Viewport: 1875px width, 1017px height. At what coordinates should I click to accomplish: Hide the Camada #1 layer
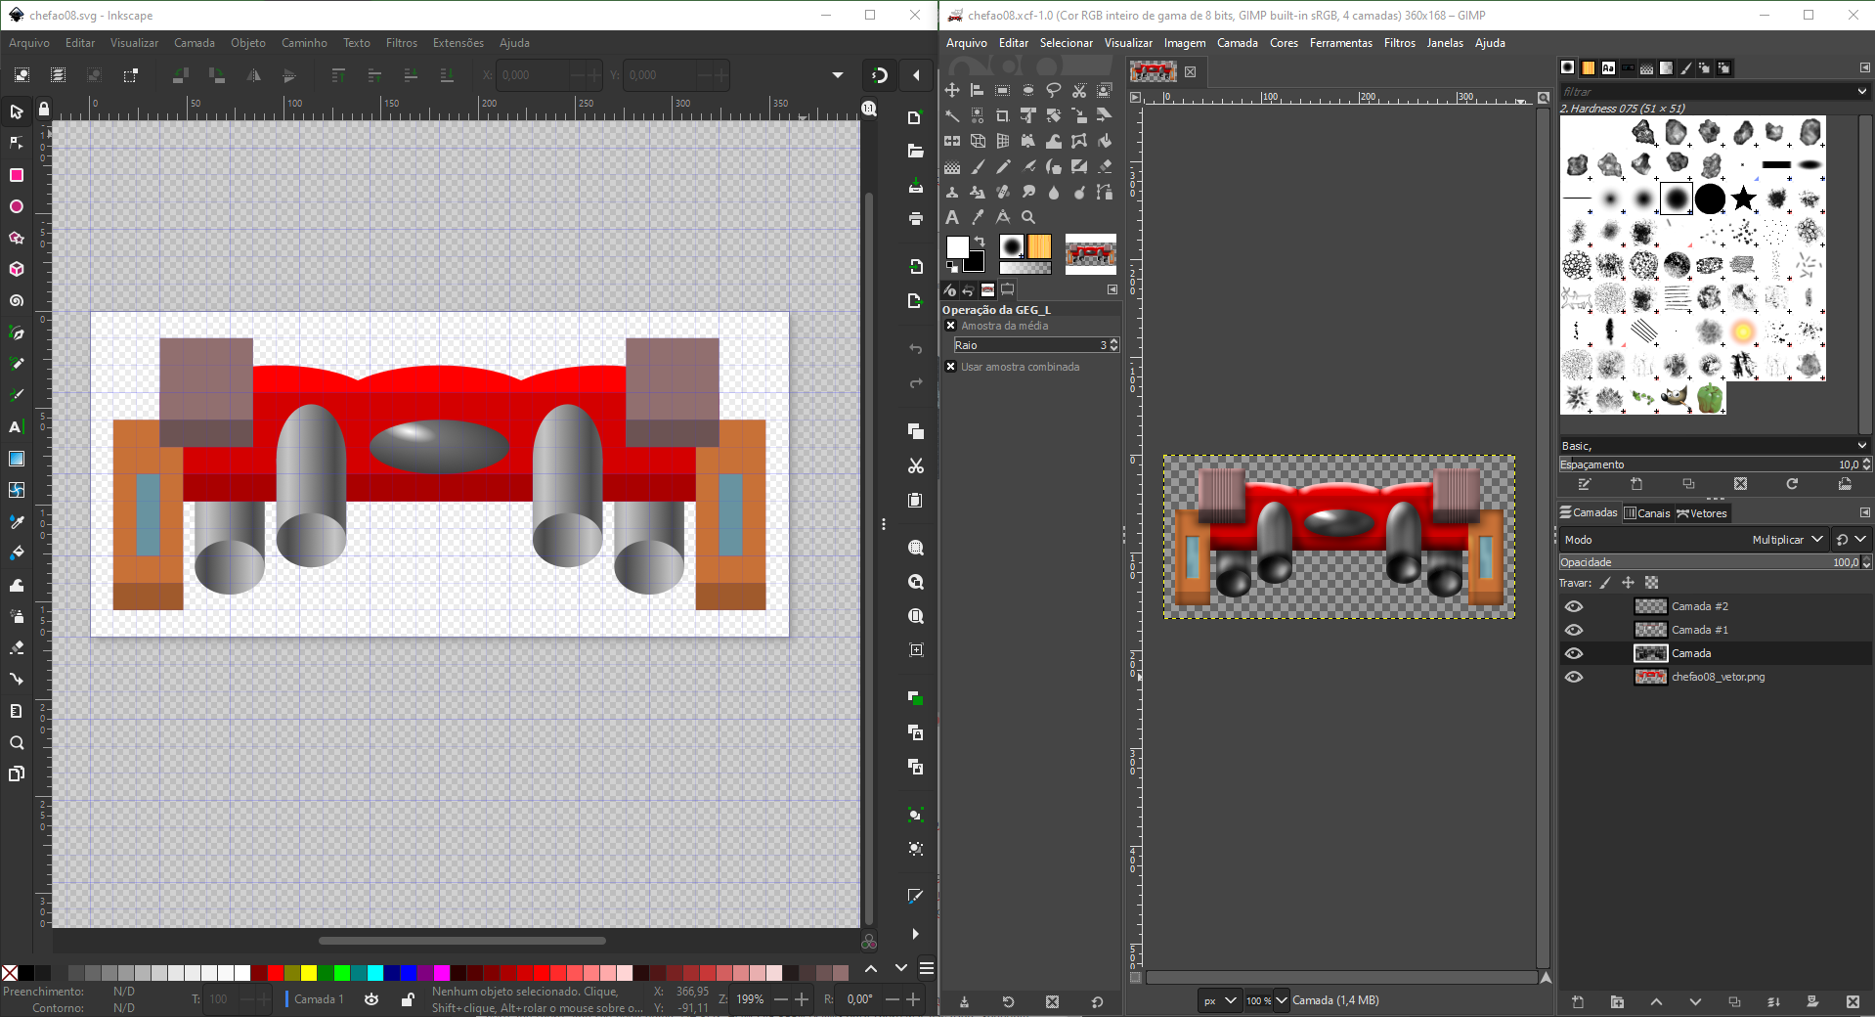coord(1574,630)
